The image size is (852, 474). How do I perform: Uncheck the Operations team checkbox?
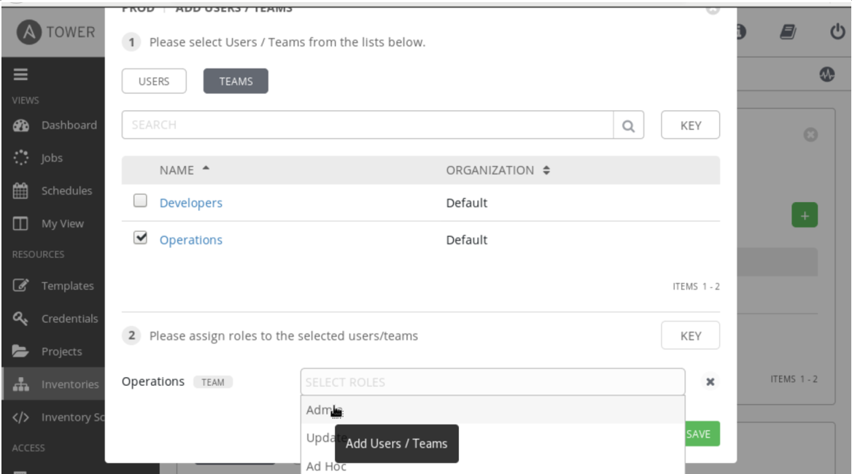(x=140, y=237)
